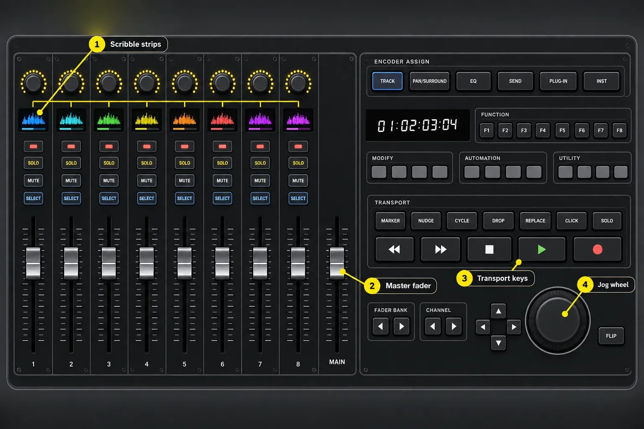Image resolution: width=644 pixels, height=429 pixels.
Task: Click channel 8 rotary encoder knob
Action: coord(298,83)
